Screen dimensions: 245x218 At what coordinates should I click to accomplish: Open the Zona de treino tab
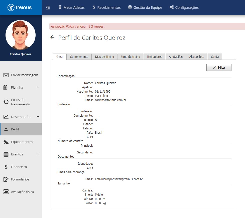coord(130,57)
